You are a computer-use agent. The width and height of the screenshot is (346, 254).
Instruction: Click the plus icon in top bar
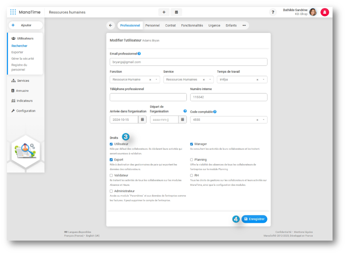pos(163,12)
